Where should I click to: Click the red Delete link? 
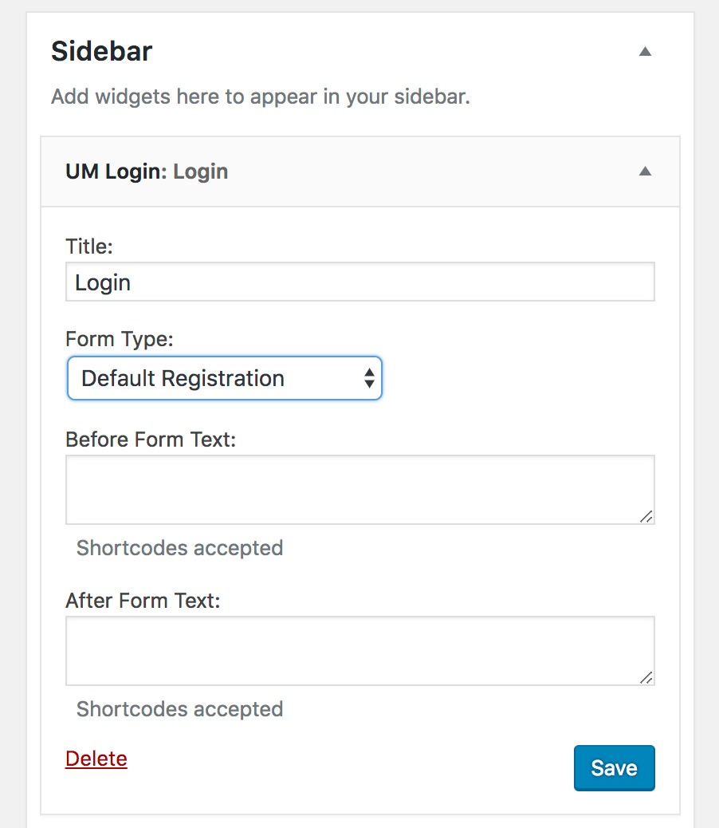point(96,759)
